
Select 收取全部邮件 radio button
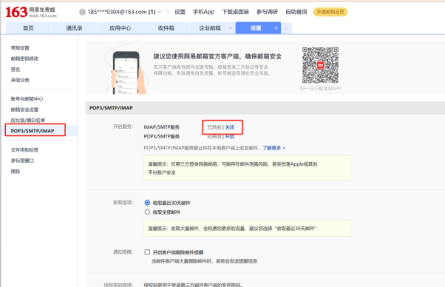coord(147,212)
